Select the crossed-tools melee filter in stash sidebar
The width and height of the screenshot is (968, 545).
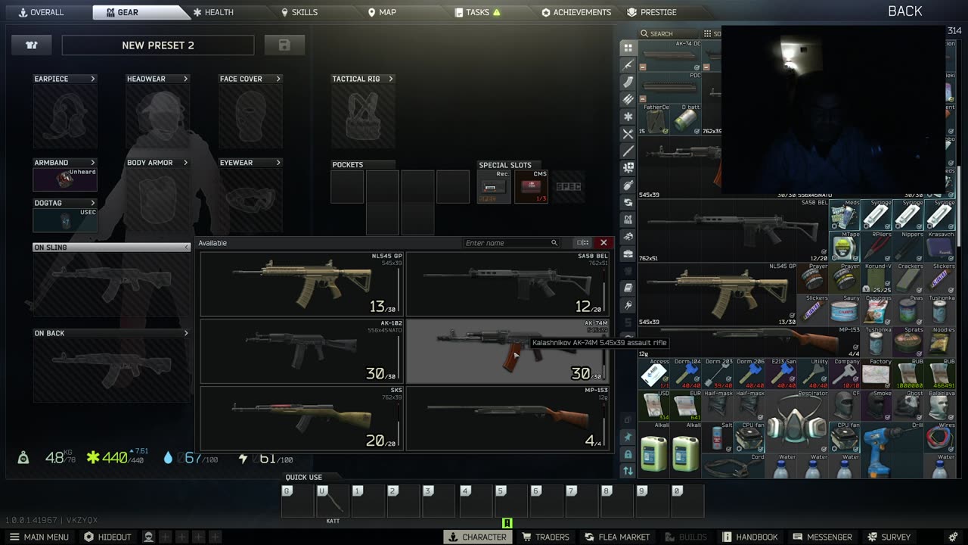tap(628, 133)
